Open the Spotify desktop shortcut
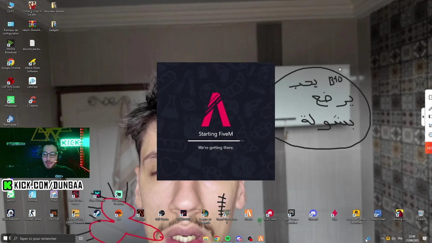Image resolution: width=432 pixels, height=243 pixels. (x=11, y=196)
